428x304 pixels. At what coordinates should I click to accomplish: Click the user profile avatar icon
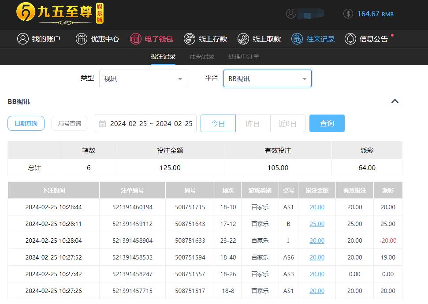tap(291, 14)
